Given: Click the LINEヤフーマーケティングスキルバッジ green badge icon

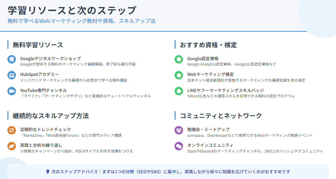Looking at the screenshot, I should click(x=179, y=91).
